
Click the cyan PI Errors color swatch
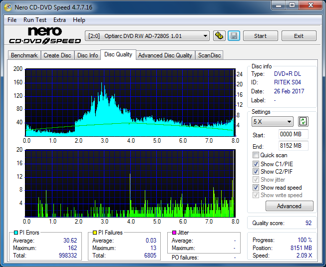(x=16, y=233)
